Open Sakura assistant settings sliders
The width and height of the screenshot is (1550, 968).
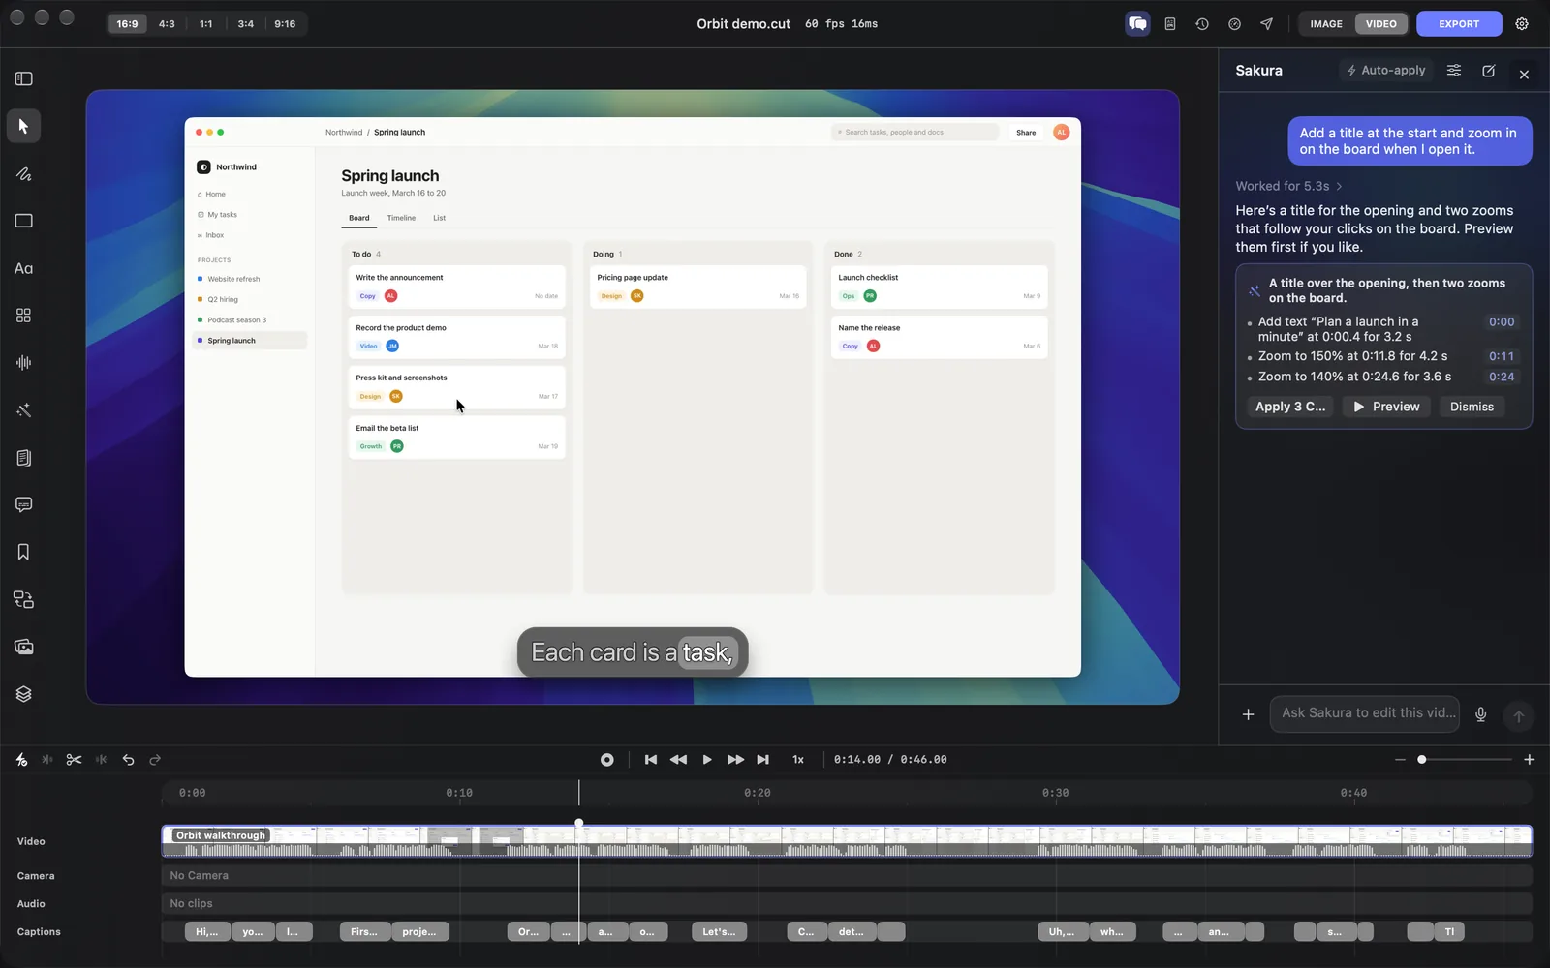point(1454,71)
